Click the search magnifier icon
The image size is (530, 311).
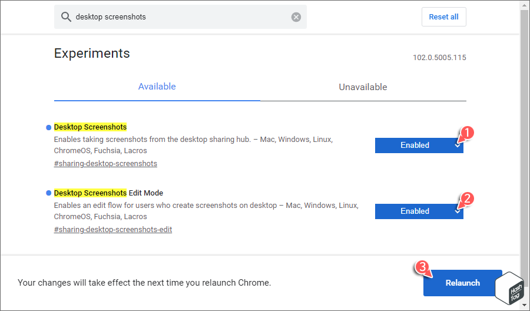pos(66,17)
